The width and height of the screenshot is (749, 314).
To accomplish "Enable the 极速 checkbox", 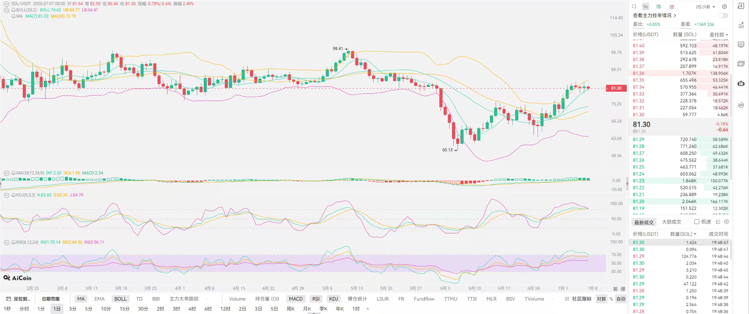I will (697, 222).
